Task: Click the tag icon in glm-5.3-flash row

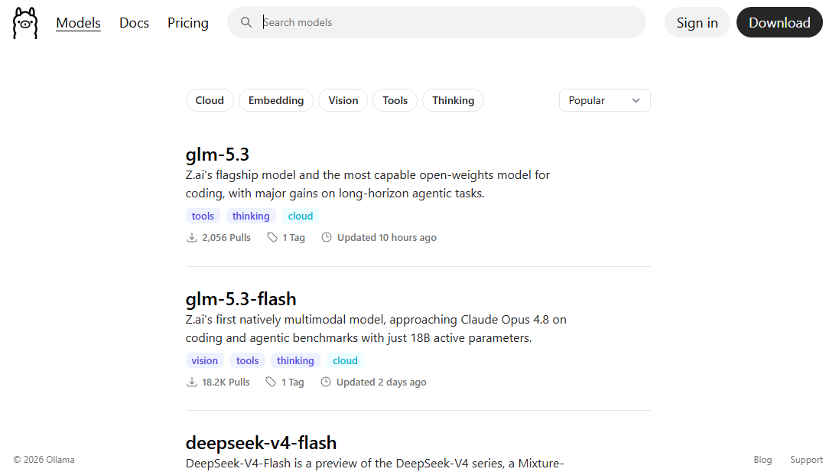Action: [272, 382]
